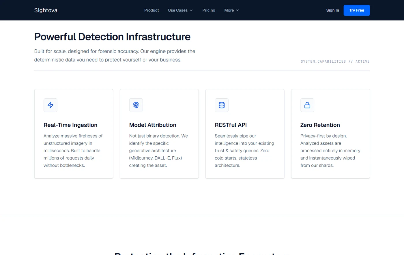Click the Zero Retention card heading

[x=320, y=125]
